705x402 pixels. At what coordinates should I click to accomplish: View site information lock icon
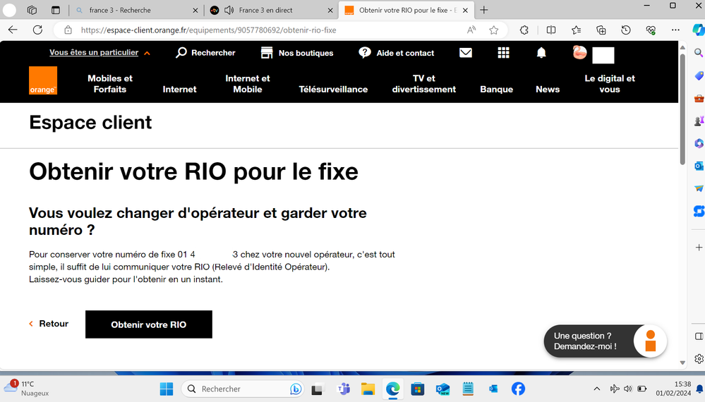pos(68,30)
